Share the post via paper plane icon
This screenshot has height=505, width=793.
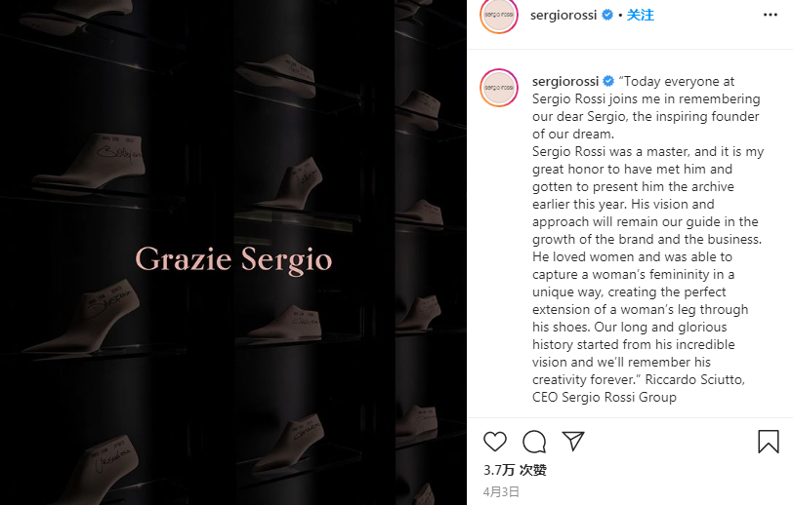click(573, 442)
